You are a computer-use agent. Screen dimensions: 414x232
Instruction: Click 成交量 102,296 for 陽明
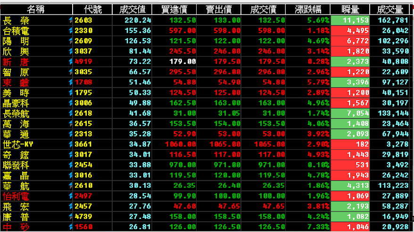[393, 41]
